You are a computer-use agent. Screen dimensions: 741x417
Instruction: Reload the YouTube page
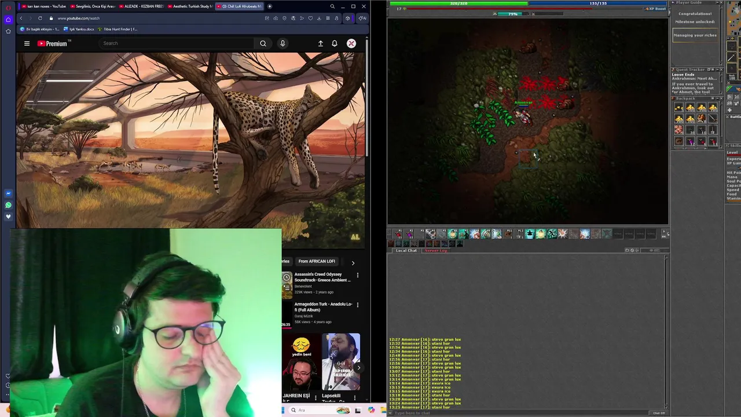pos(40,18)
